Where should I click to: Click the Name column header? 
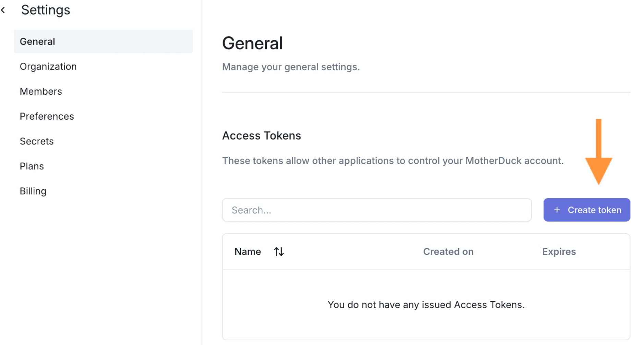coord(248,252)
